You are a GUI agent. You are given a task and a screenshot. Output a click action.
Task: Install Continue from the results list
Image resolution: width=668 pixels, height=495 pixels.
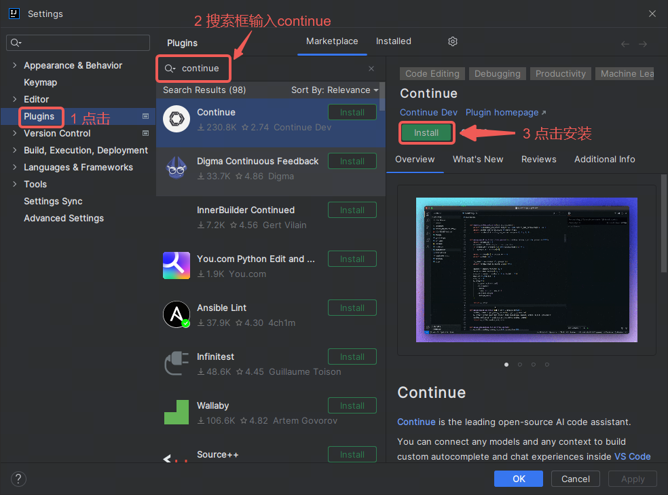(x=352, y=113)
